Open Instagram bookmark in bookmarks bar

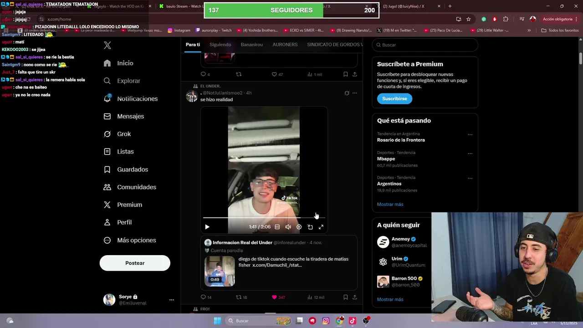179,31
